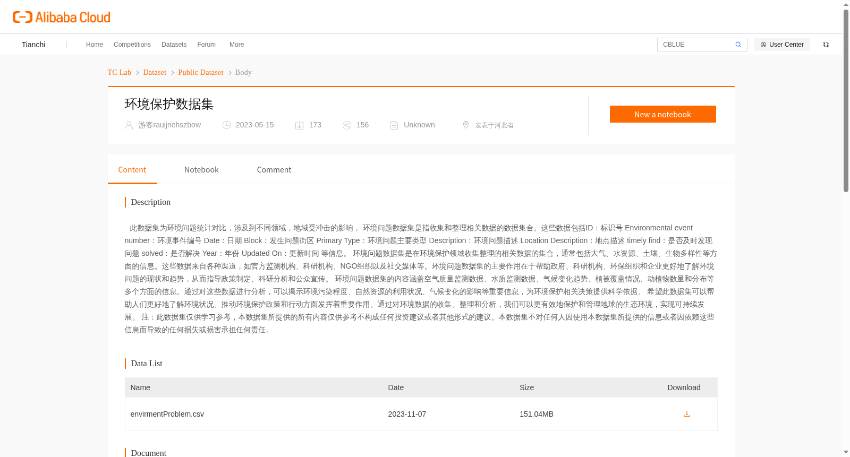Click the page vertical scrollbar thumb
Screen dimensions: 850x457
coord(846,101)
